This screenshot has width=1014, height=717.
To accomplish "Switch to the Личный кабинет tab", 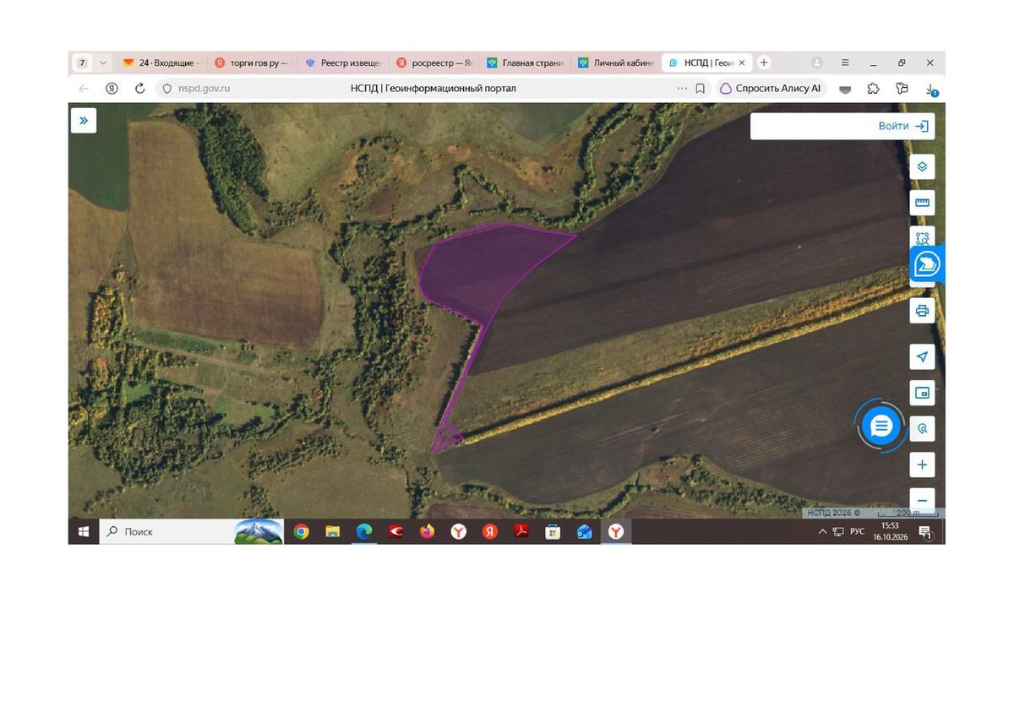I will tap(618, 62).
